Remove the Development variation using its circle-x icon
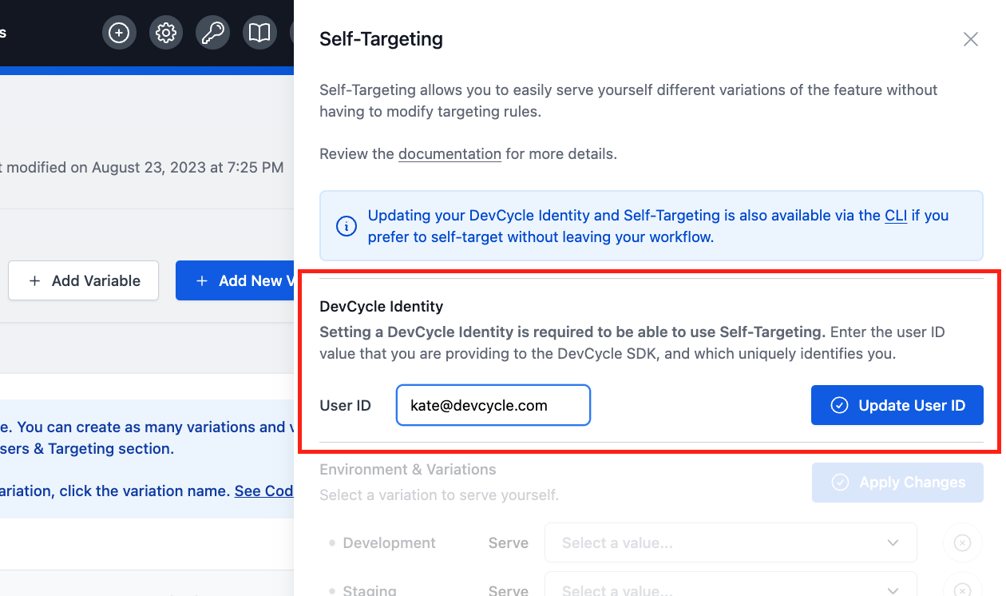The height and width of the screenshot is (596, 1006). 962,542
